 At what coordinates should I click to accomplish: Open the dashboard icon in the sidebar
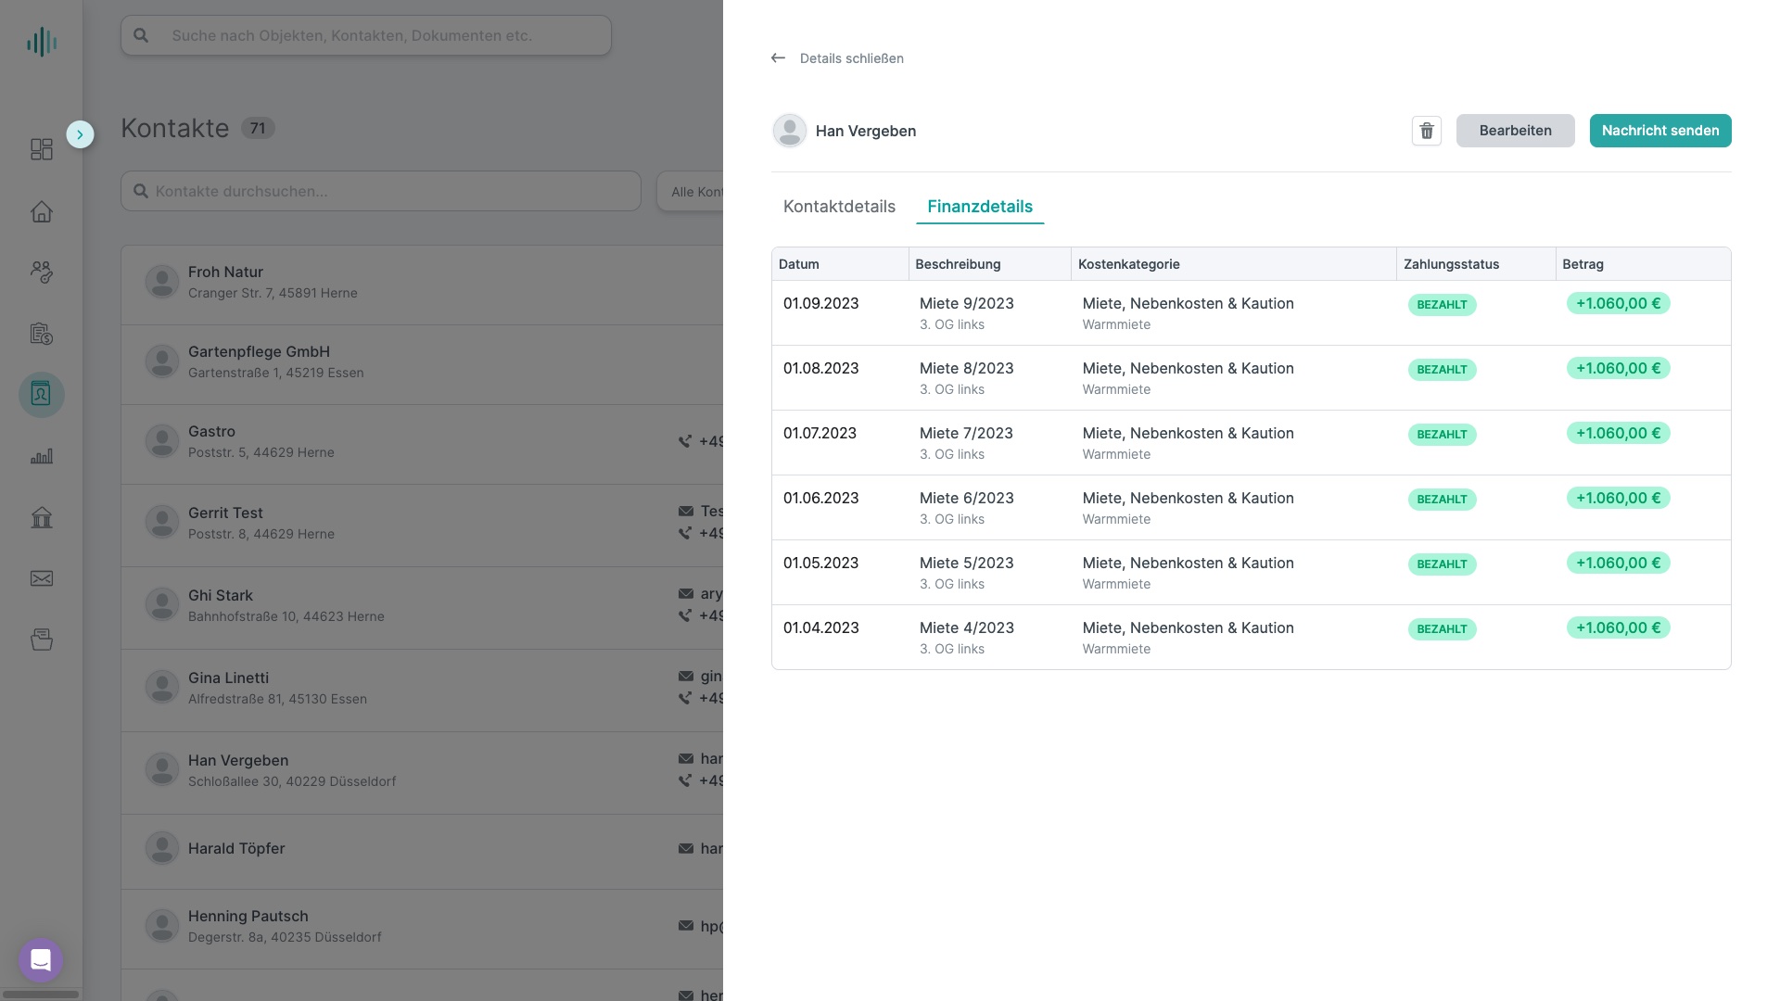(x=42, y=149)
